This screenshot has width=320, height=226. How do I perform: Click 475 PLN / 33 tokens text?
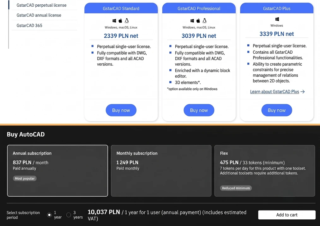click(252, 162)
